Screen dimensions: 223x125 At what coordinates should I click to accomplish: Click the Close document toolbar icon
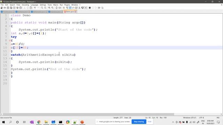click(14, 8)
